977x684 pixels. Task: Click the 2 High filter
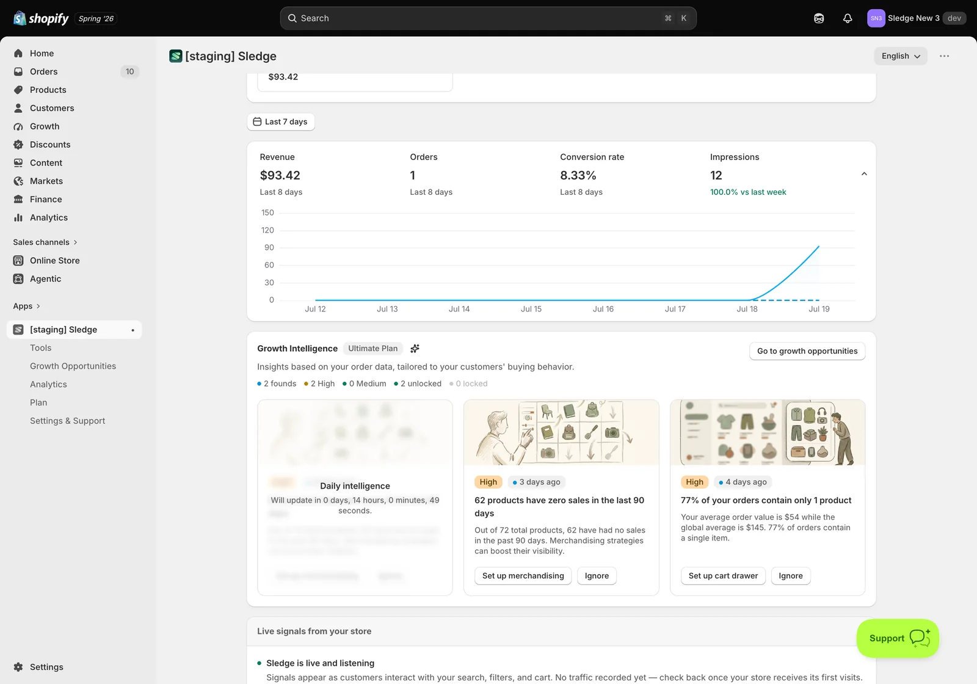(319, 384)
